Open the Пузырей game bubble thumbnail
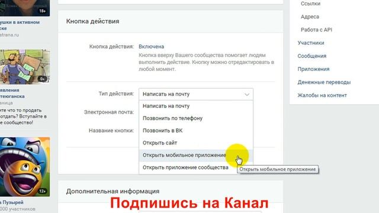Image resolution: width=379 pixels, height=213 pixels. coord(25,167)
